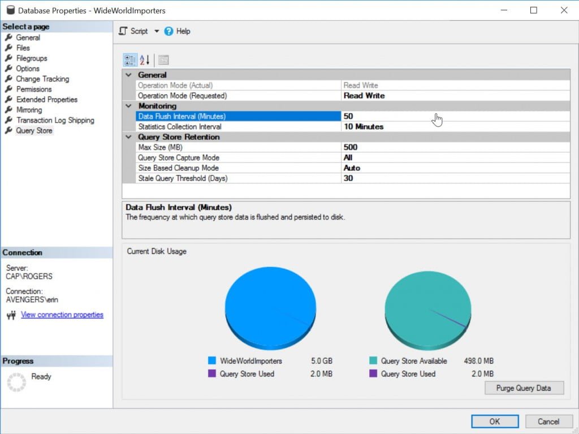Click the Script toolbar icon
579x434 pixels.
[x=123, y=31]
